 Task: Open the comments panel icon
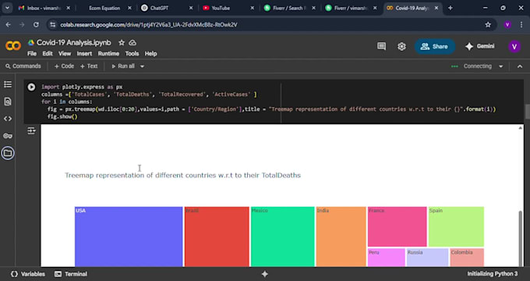381,46
